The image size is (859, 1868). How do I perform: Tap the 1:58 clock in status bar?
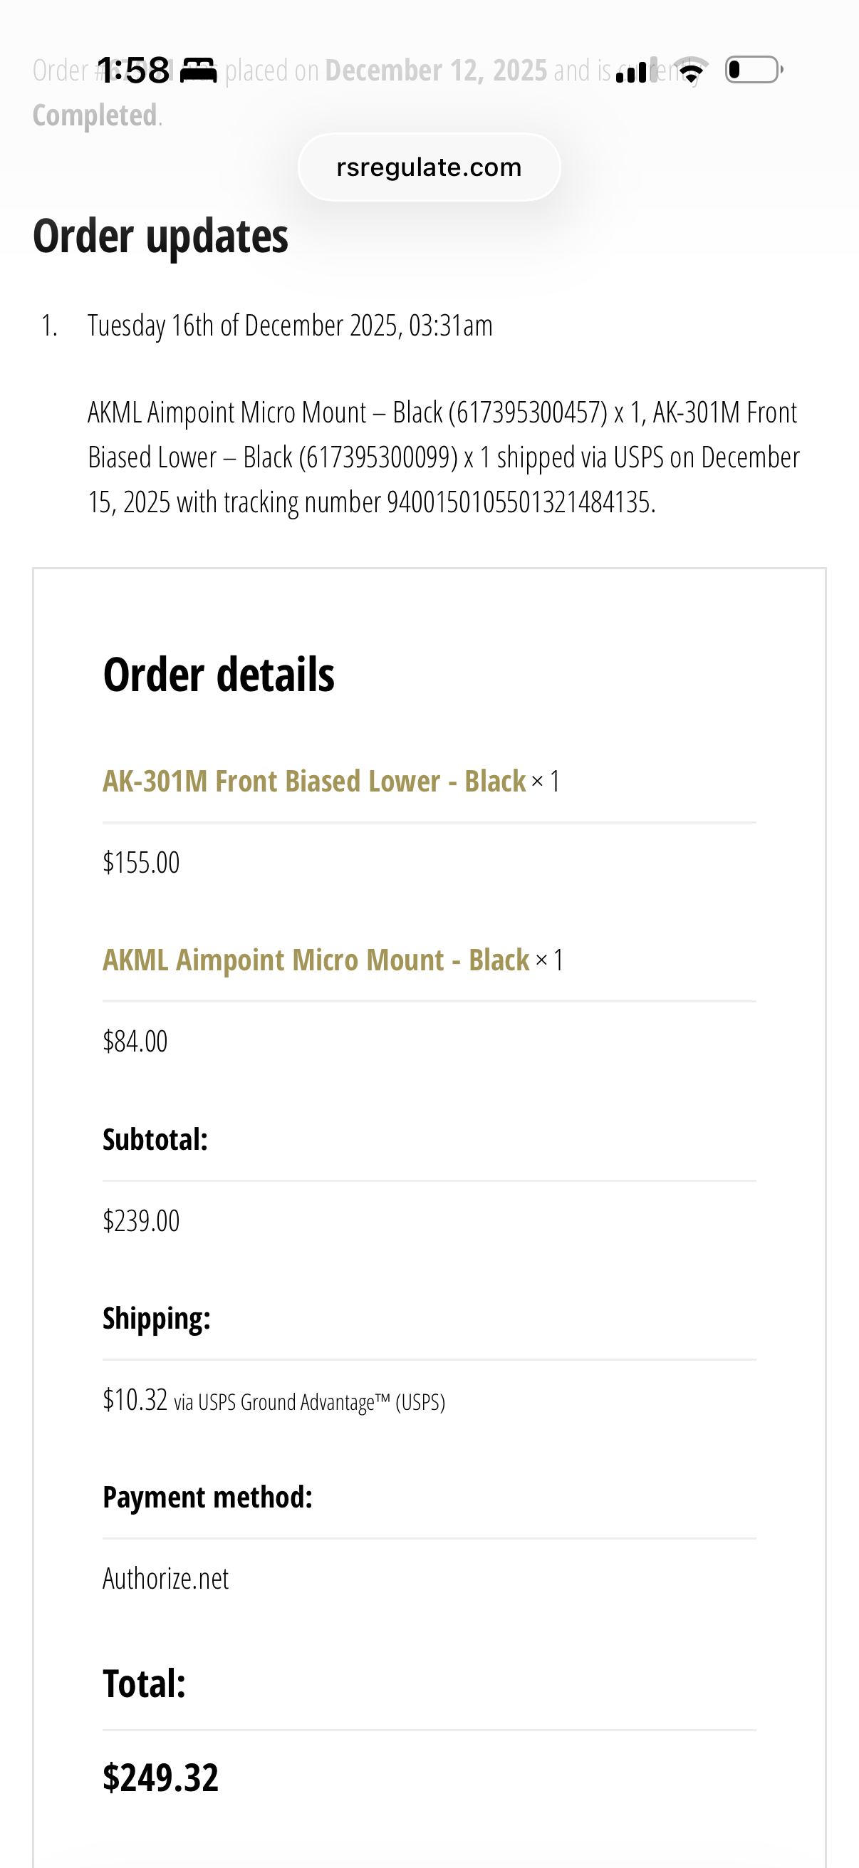[133, 71]
